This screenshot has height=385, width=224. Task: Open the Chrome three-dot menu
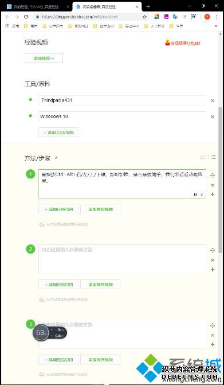(x=217, y=17)
